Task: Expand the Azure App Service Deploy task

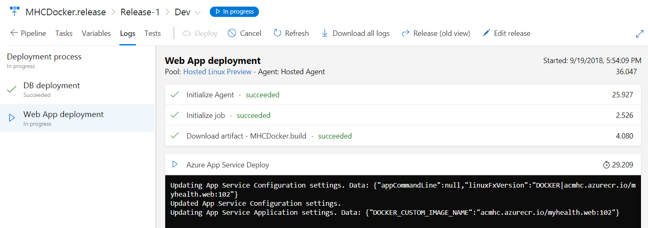Action: (403, 165)
